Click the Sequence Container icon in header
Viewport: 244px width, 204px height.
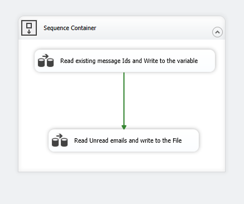(x=29, y=28)
